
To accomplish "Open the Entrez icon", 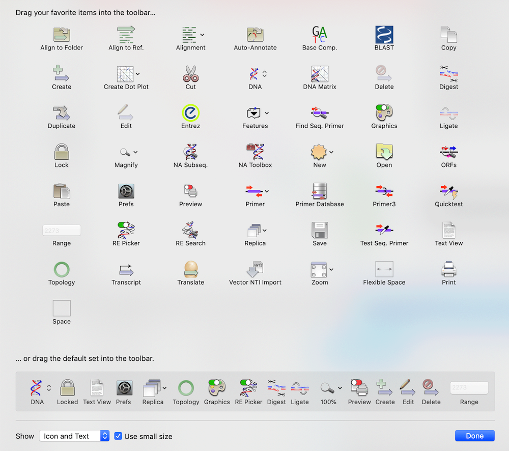I will tap(190, 112).
